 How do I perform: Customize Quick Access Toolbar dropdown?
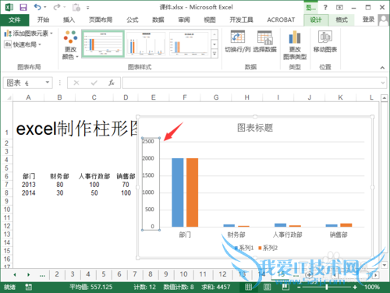[x=88, y=8]
